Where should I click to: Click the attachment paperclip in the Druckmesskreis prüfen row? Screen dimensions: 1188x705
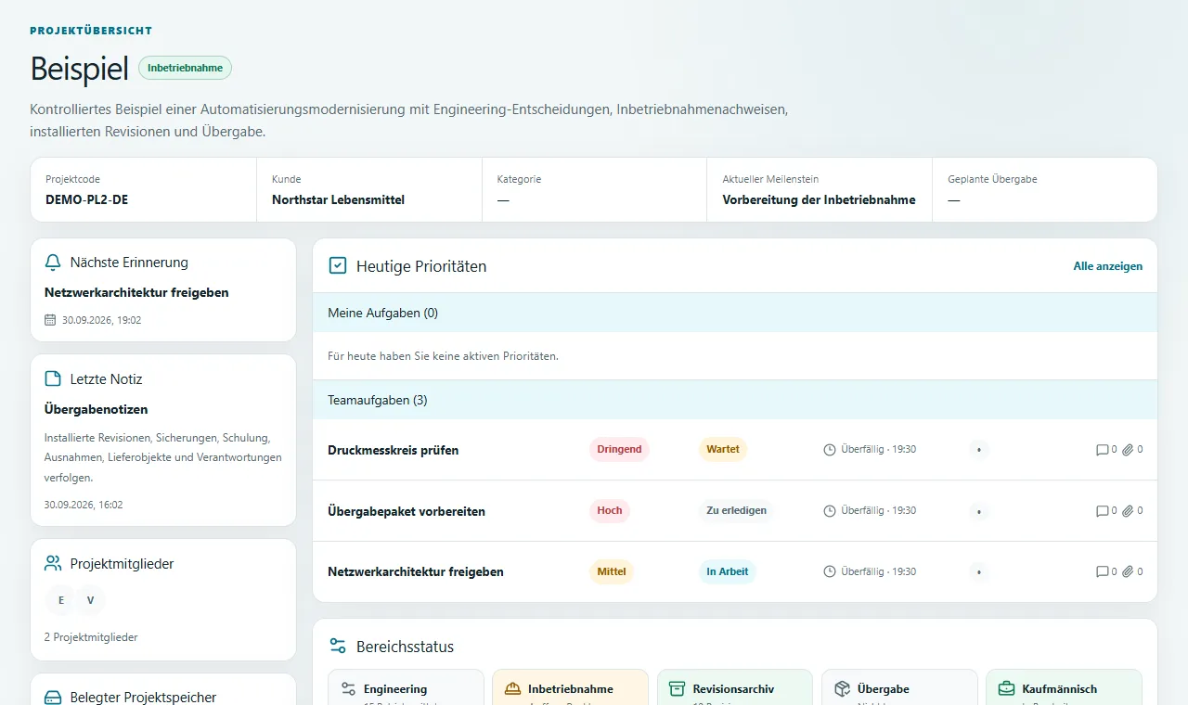(1128, 450)
